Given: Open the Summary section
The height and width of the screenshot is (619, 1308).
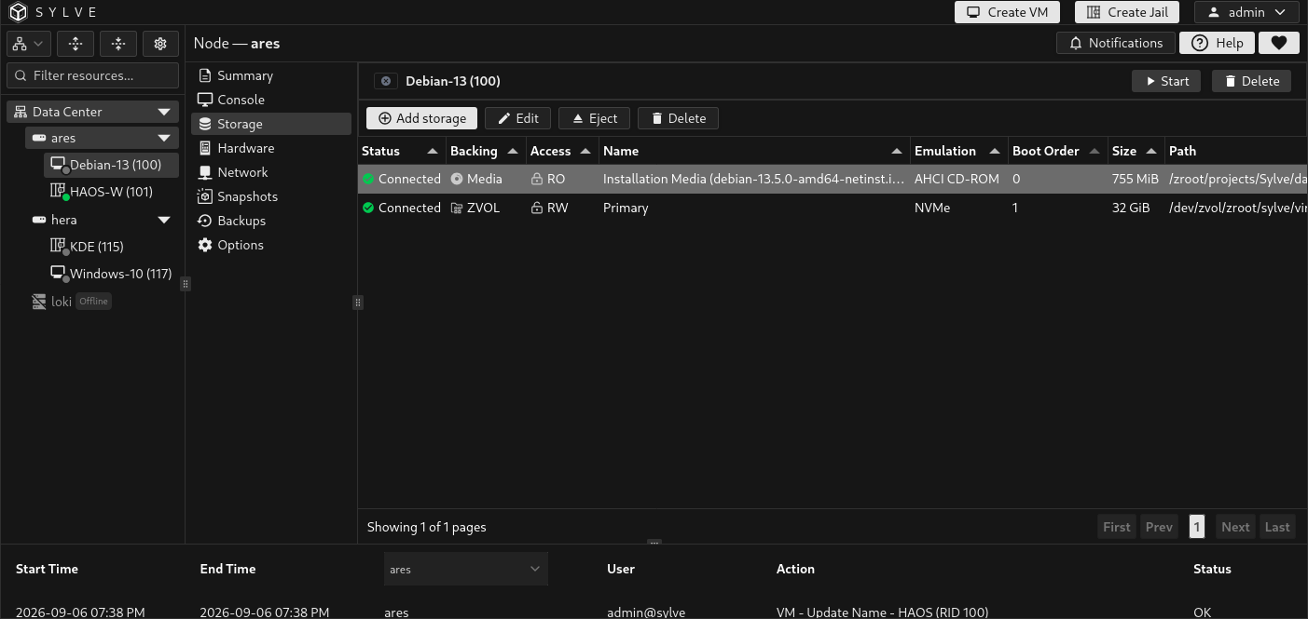Looking at the screenshot, I should pos(271,75).
